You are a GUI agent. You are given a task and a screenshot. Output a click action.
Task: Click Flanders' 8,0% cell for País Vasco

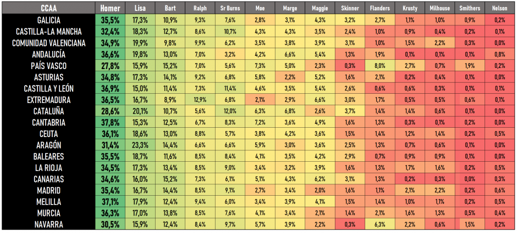tap(380, 65)
